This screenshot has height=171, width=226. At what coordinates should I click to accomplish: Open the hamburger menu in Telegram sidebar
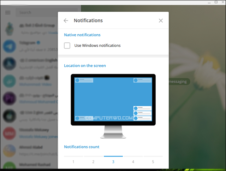pyautogui.click(x=8, y=13)
